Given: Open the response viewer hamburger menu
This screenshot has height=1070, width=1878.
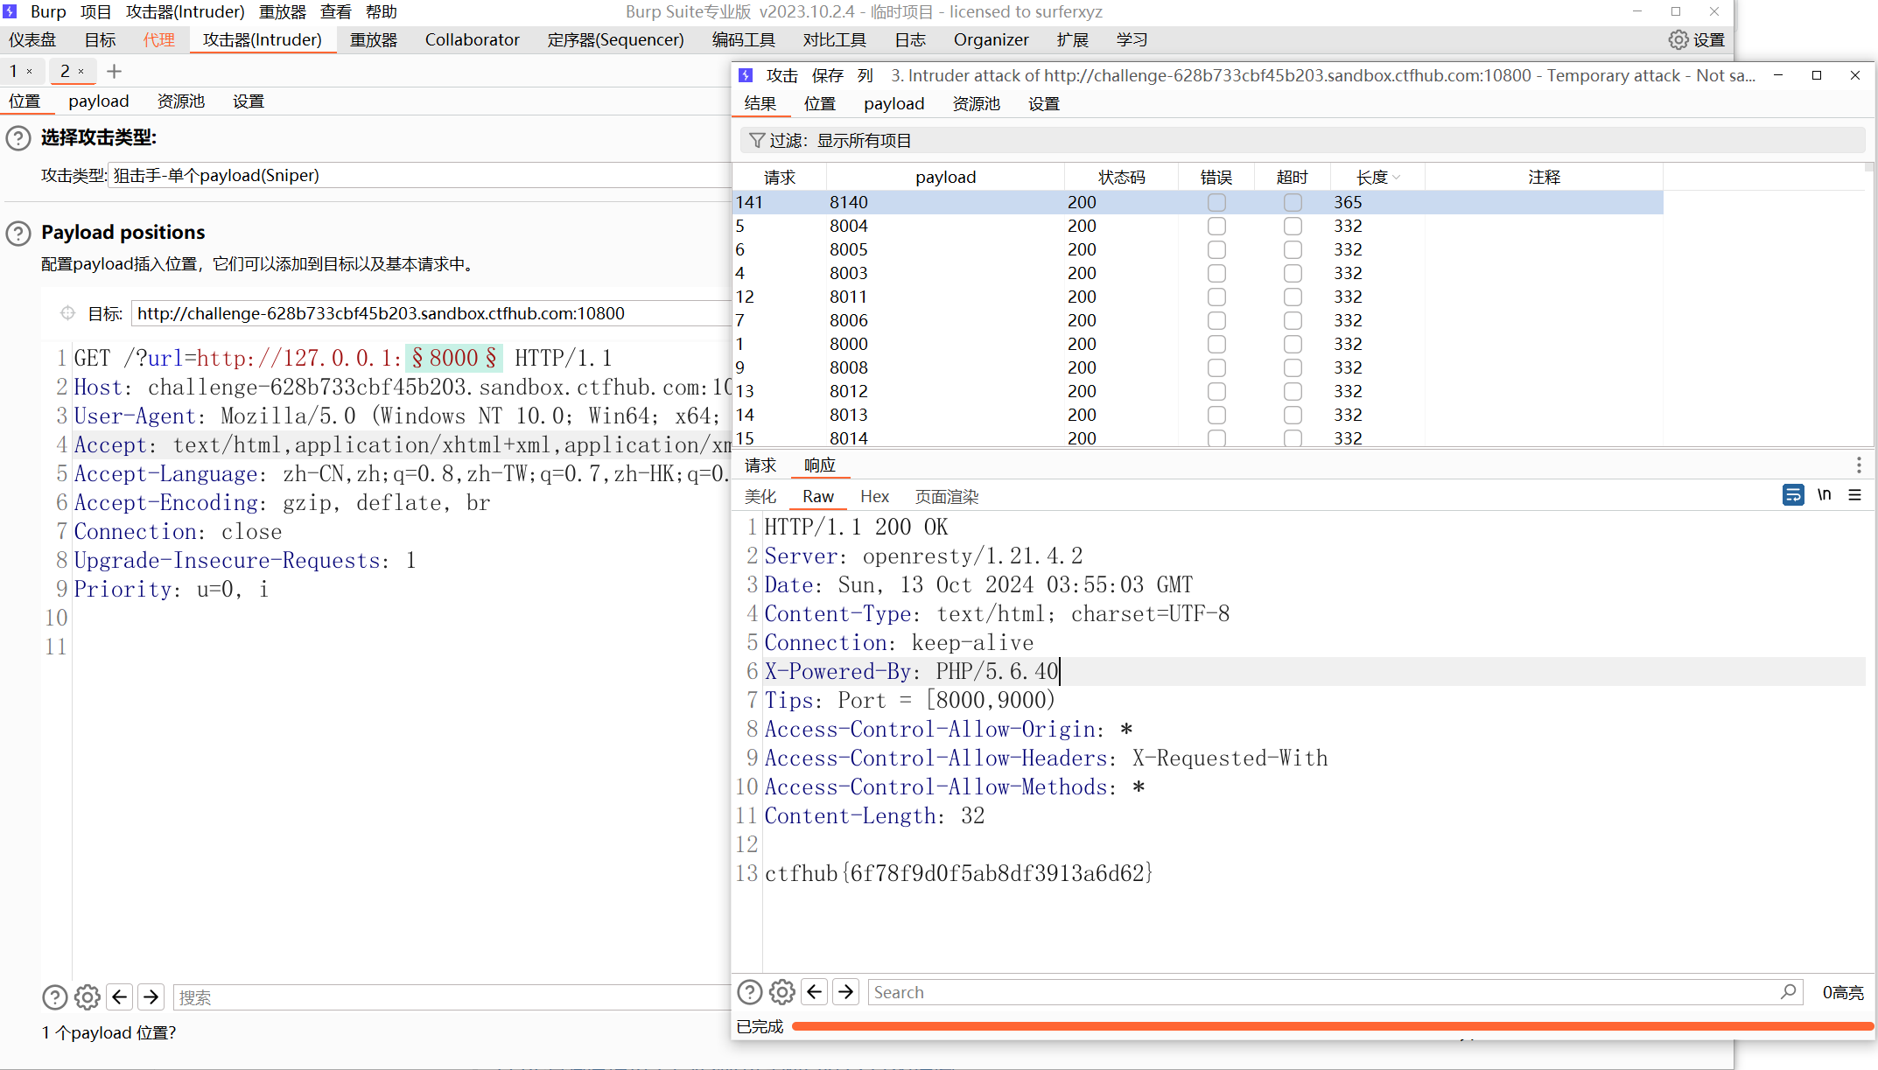Looking at the screenshot, I should [x=1854, y=495].
